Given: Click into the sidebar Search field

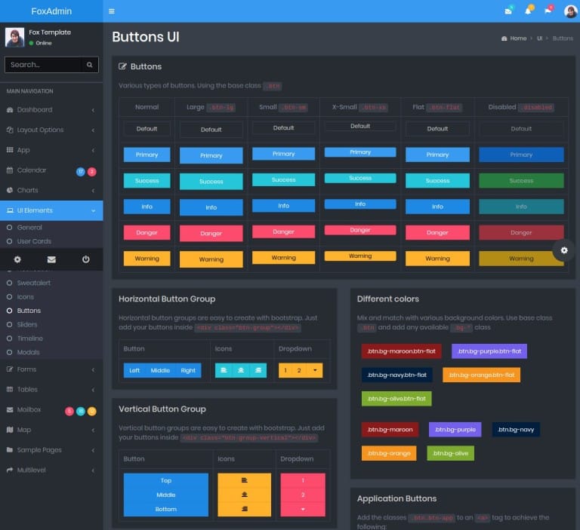Looking at the screenshot, I should pos(43,65).
